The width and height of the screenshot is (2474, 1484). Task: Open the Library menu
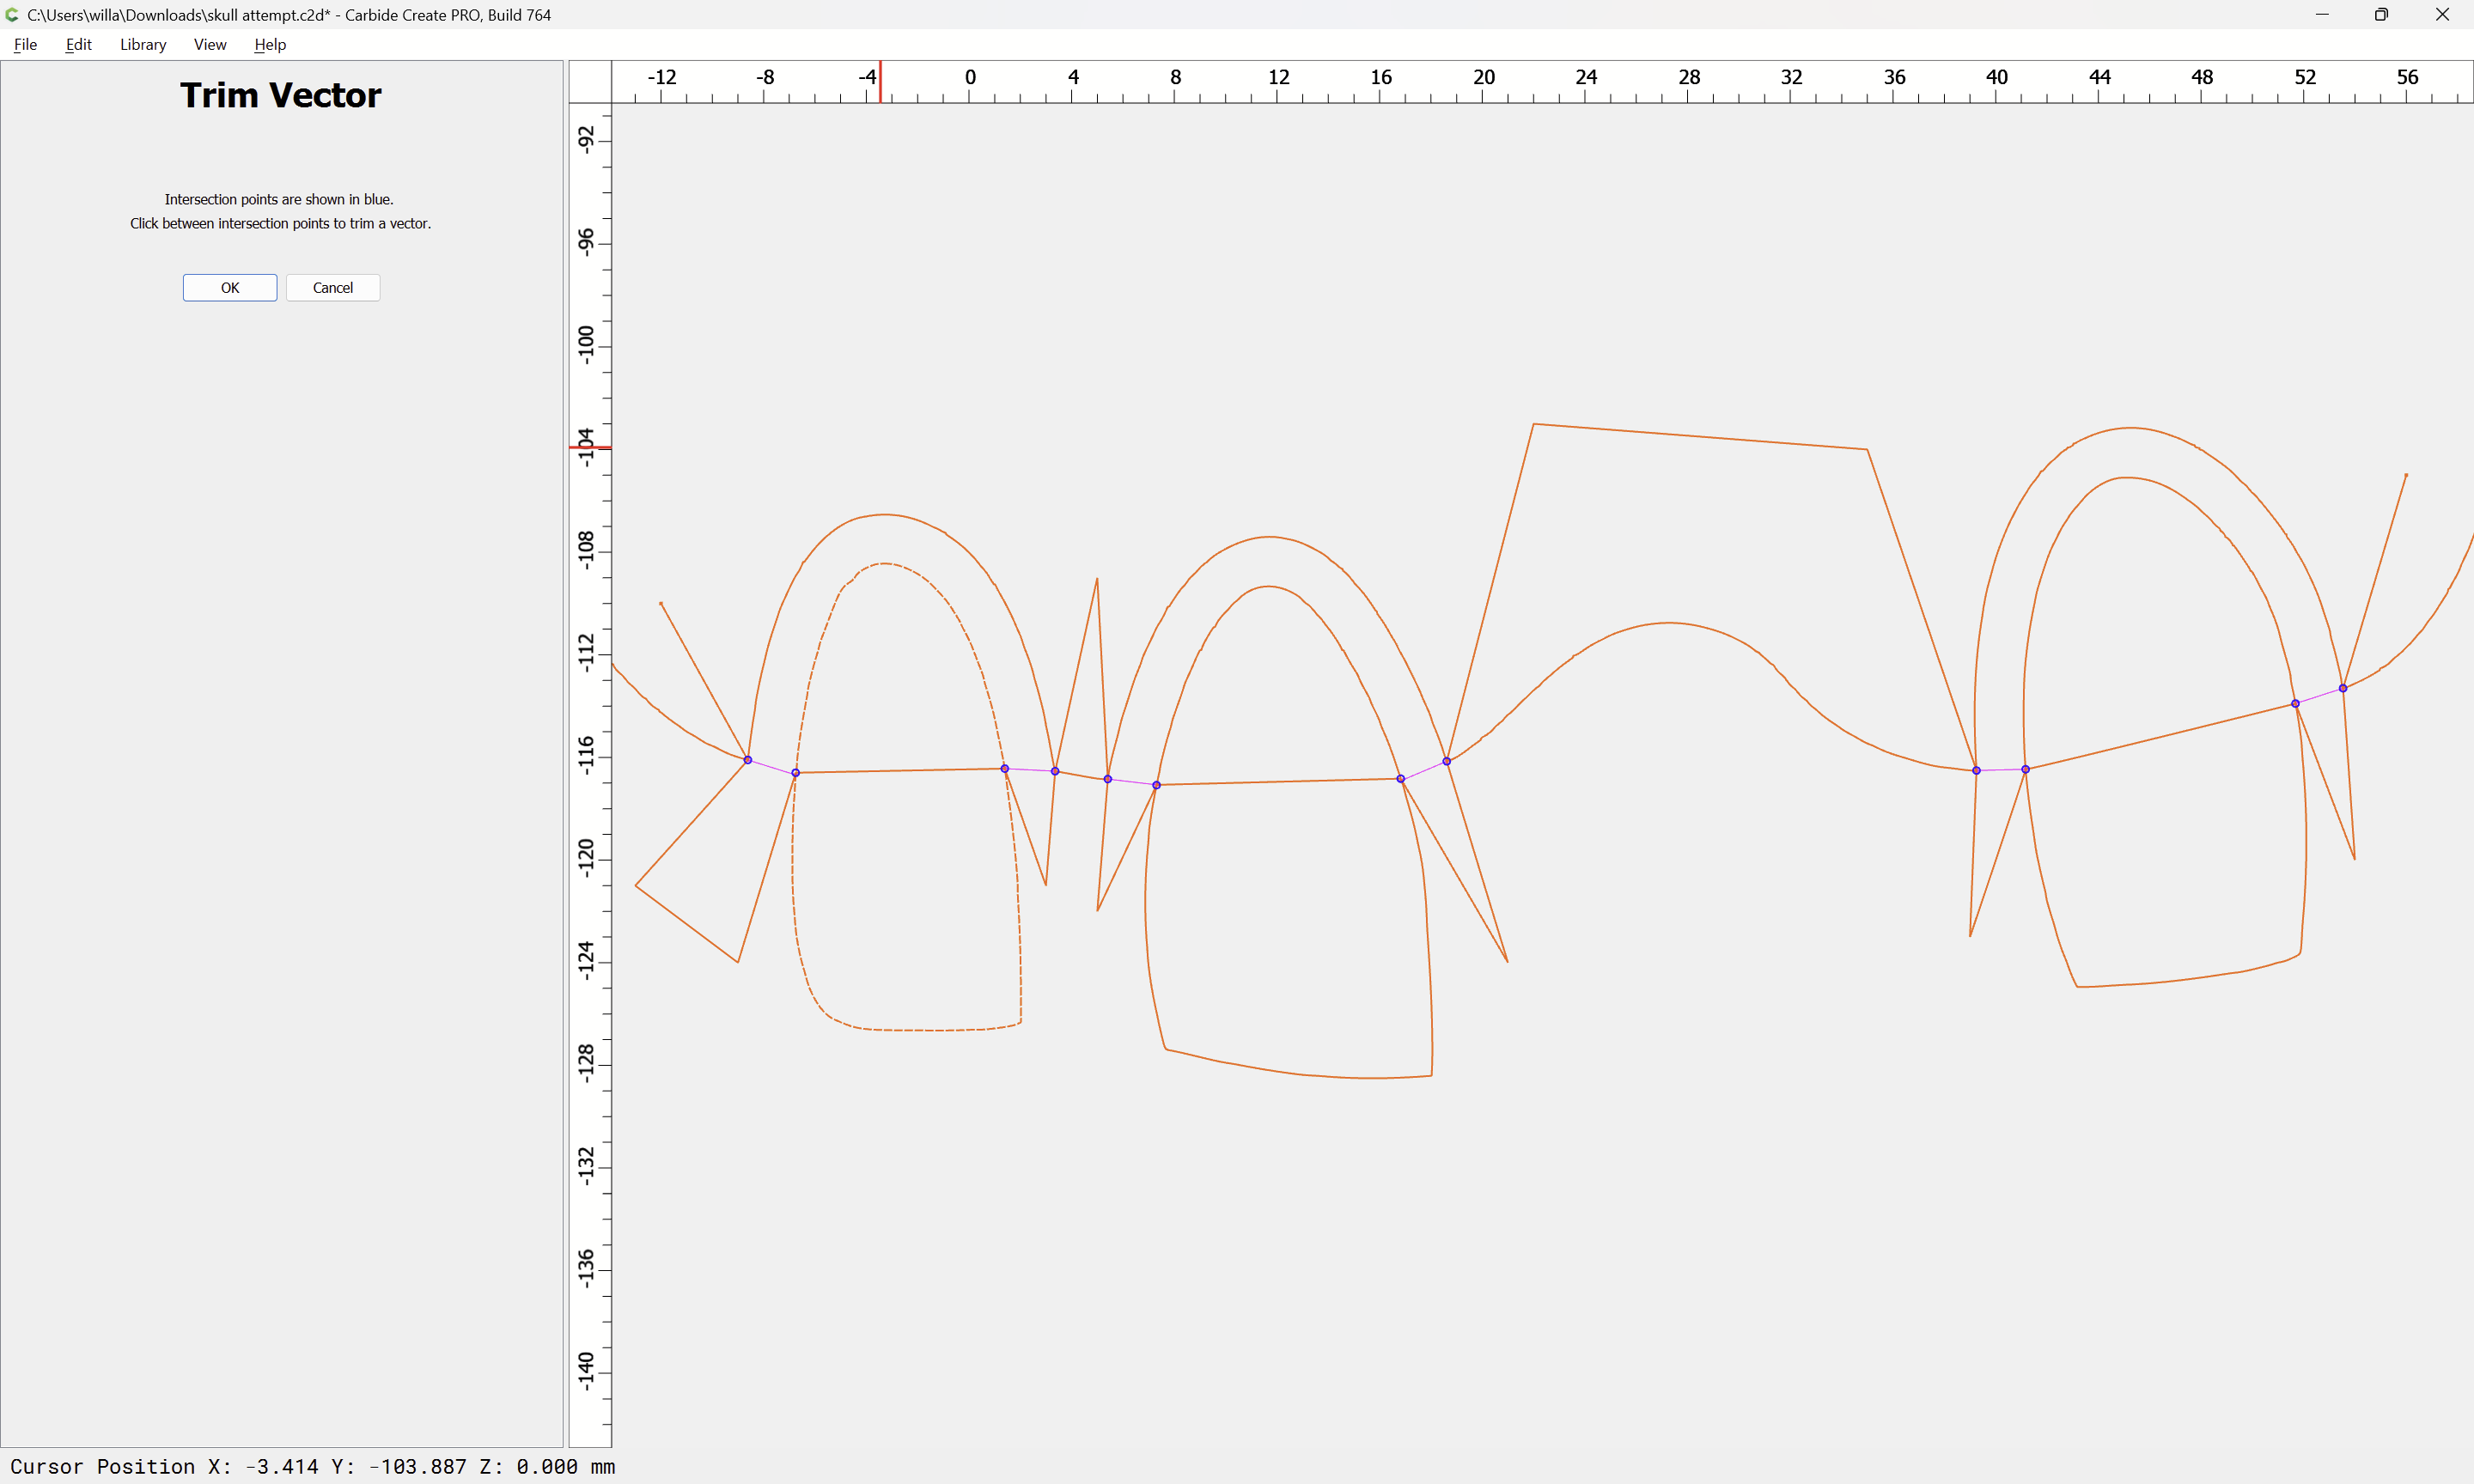[142, 44]
